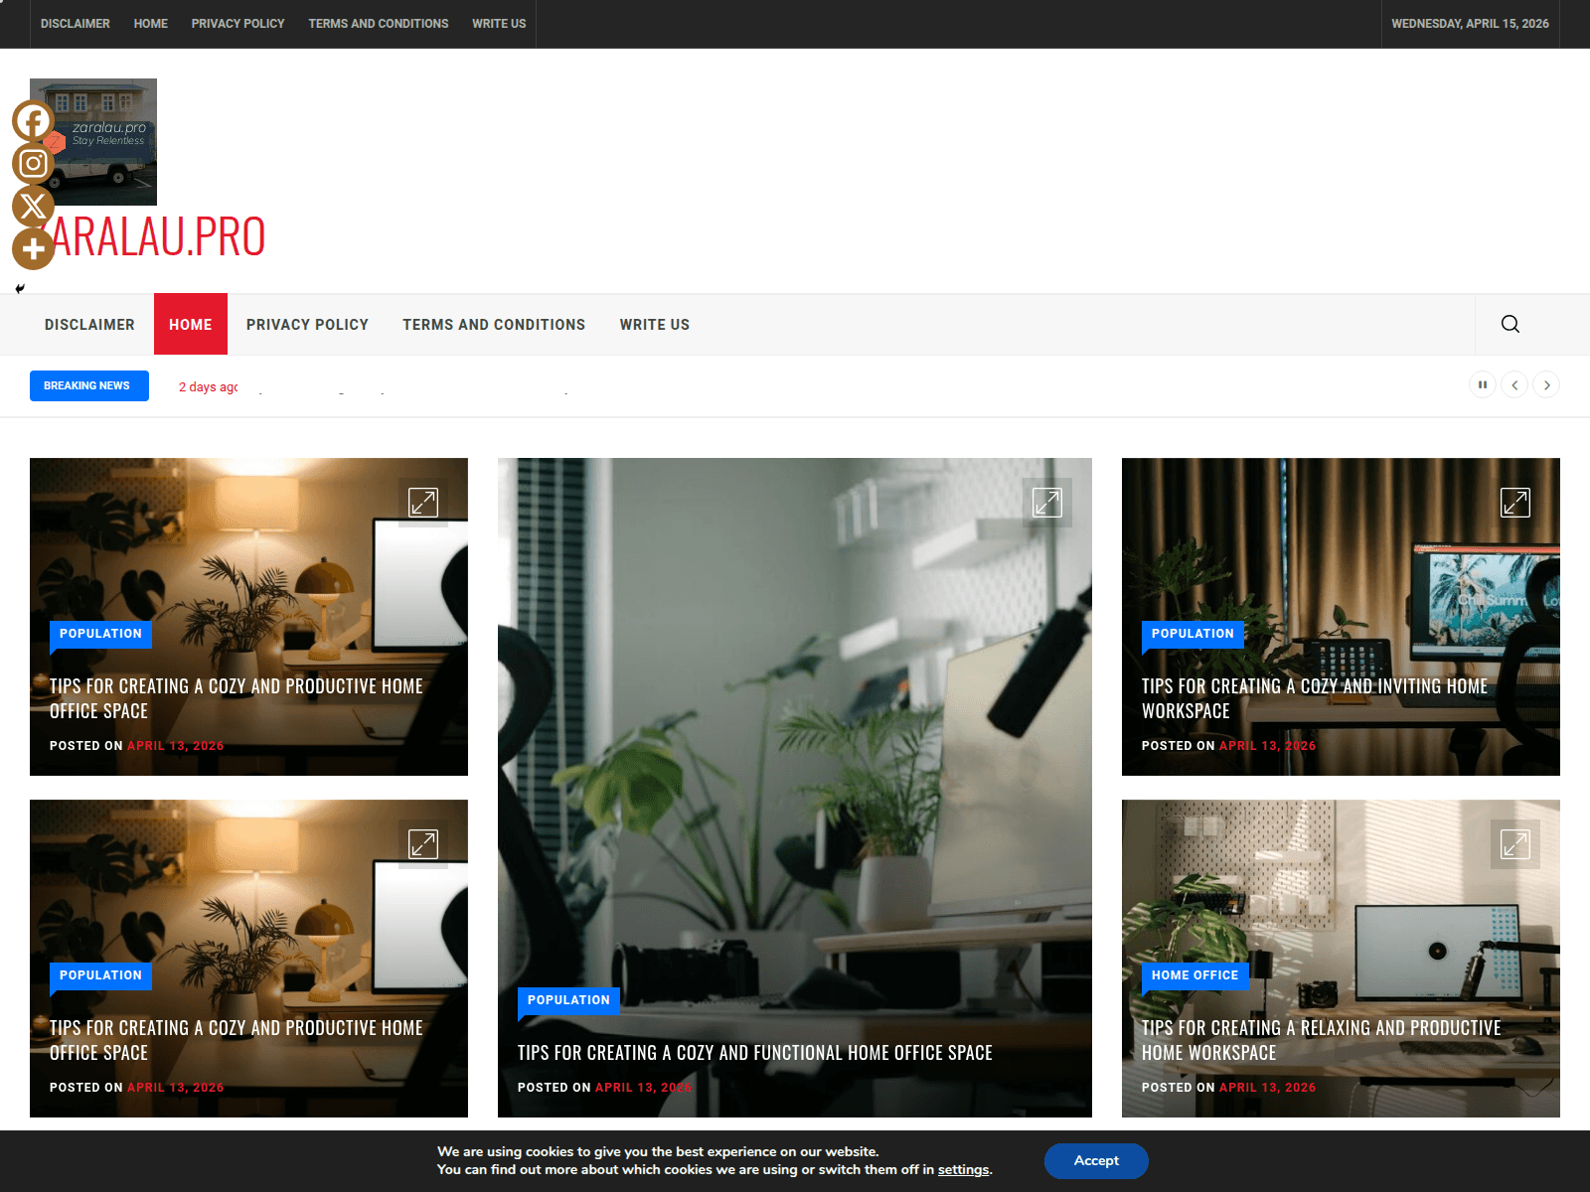This screenshot has height=1192, width=1590.
Task: Click Terms and Conditions in top dark bar
Action: click(379, 24)
